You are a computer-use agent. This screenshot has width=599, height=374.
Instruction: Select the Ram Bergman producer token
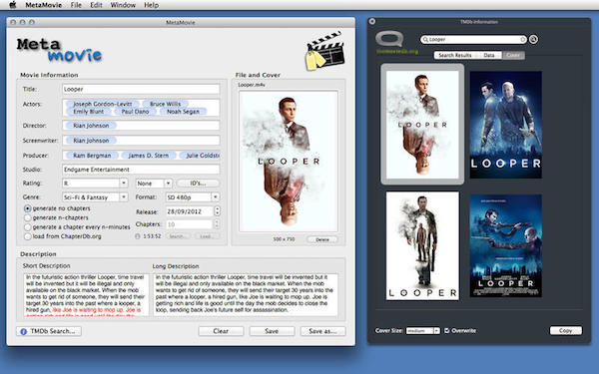(92, 156)
